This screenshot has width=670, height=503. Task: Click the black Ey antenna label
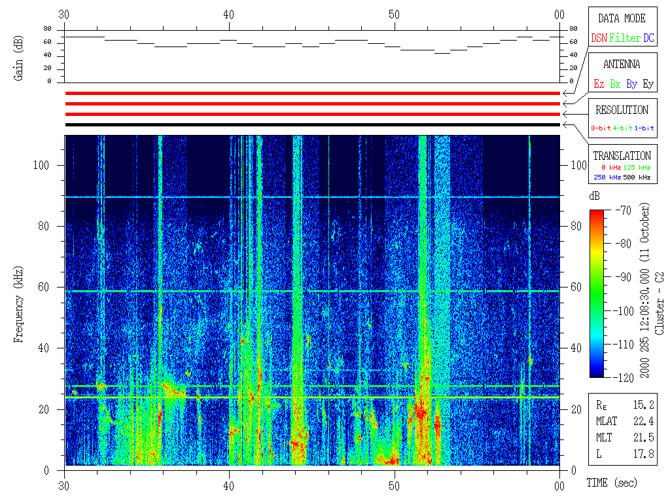pos(648,84)
